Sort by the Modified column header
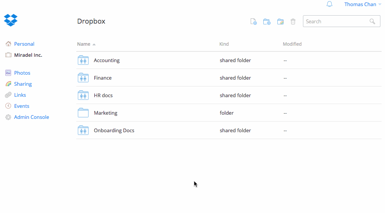The height and width of the screenshot is (213, 385). pos(292,44)
